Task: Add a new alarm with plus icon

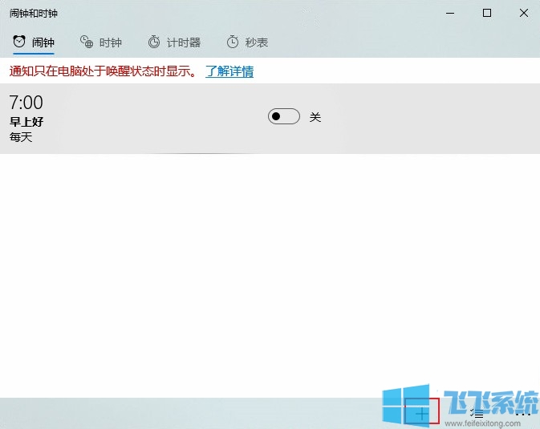Action: (422, 414)
